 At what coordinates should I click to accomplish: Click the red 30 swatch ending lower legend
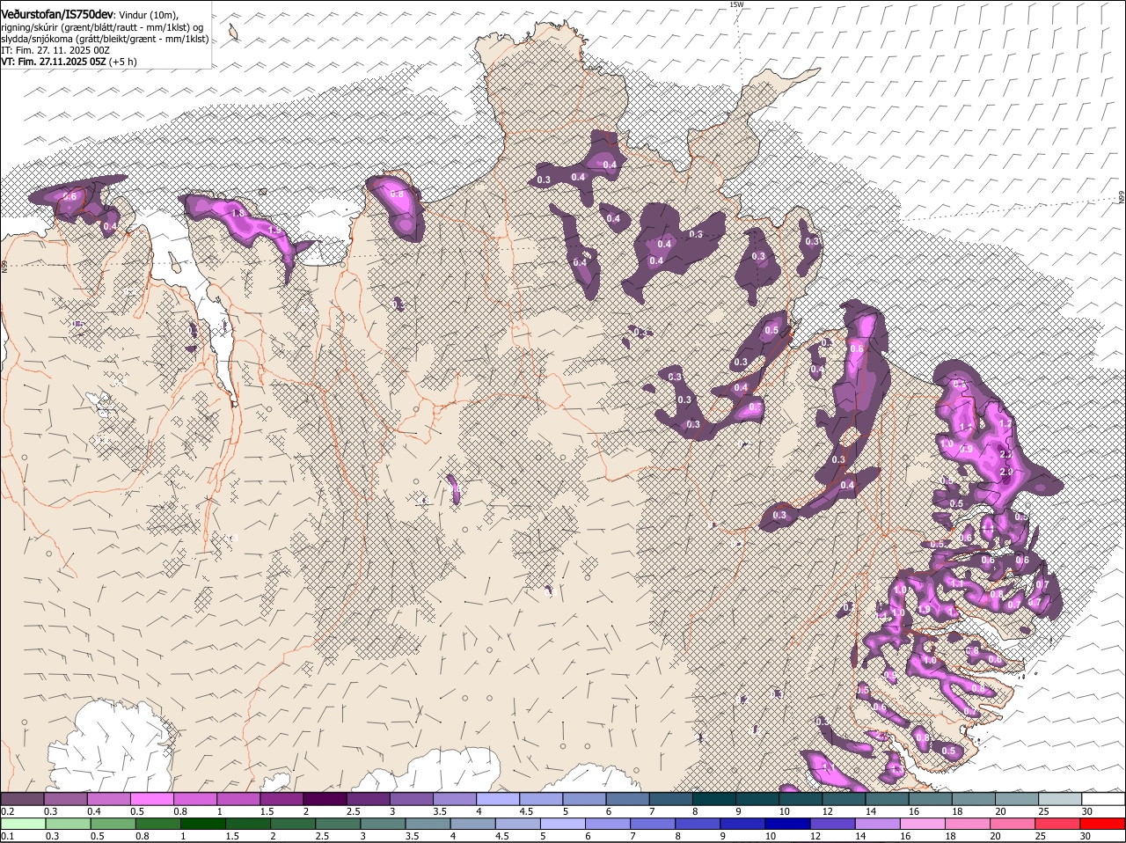pos(1102,825)
